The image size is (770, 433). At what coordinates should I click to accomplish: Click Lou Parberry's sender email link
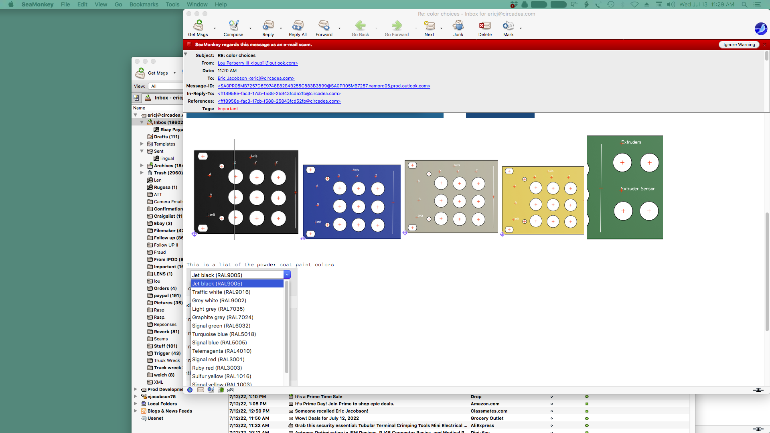(257, 63)
